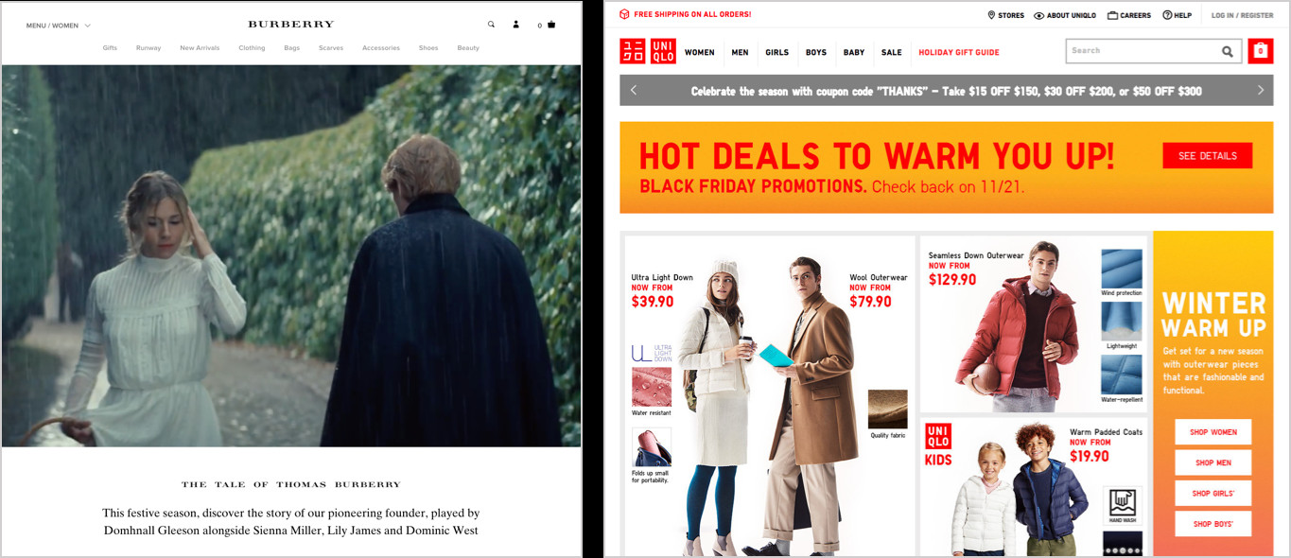Open the Uniqlo red cart icon

[1261, 51]
